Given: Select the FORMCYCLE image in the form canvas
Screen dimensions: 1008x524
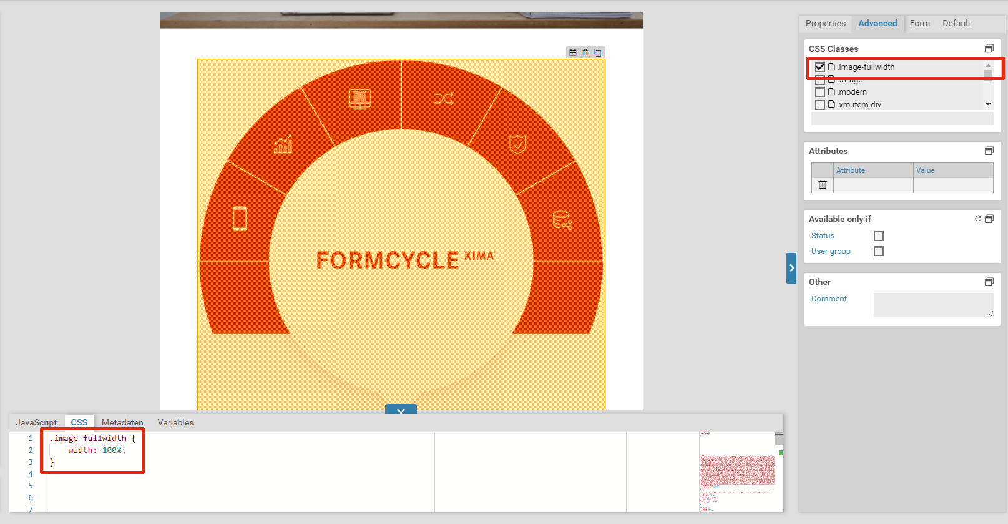Looking at the screenshot, I should click(x=401, y=235).
